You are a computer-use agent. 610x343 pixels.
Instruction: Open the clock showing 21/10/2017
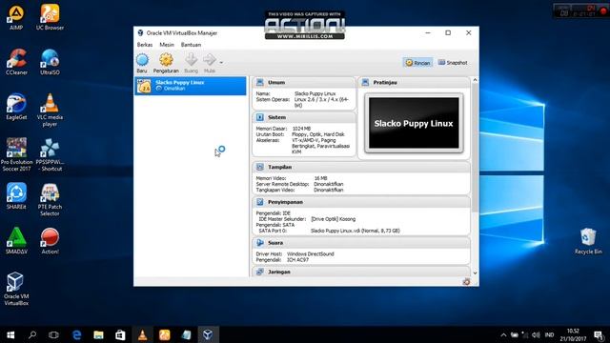coord(573,334)
